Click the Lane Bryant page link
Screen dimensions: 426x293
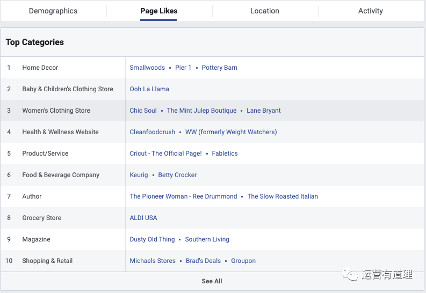[264, 111]
